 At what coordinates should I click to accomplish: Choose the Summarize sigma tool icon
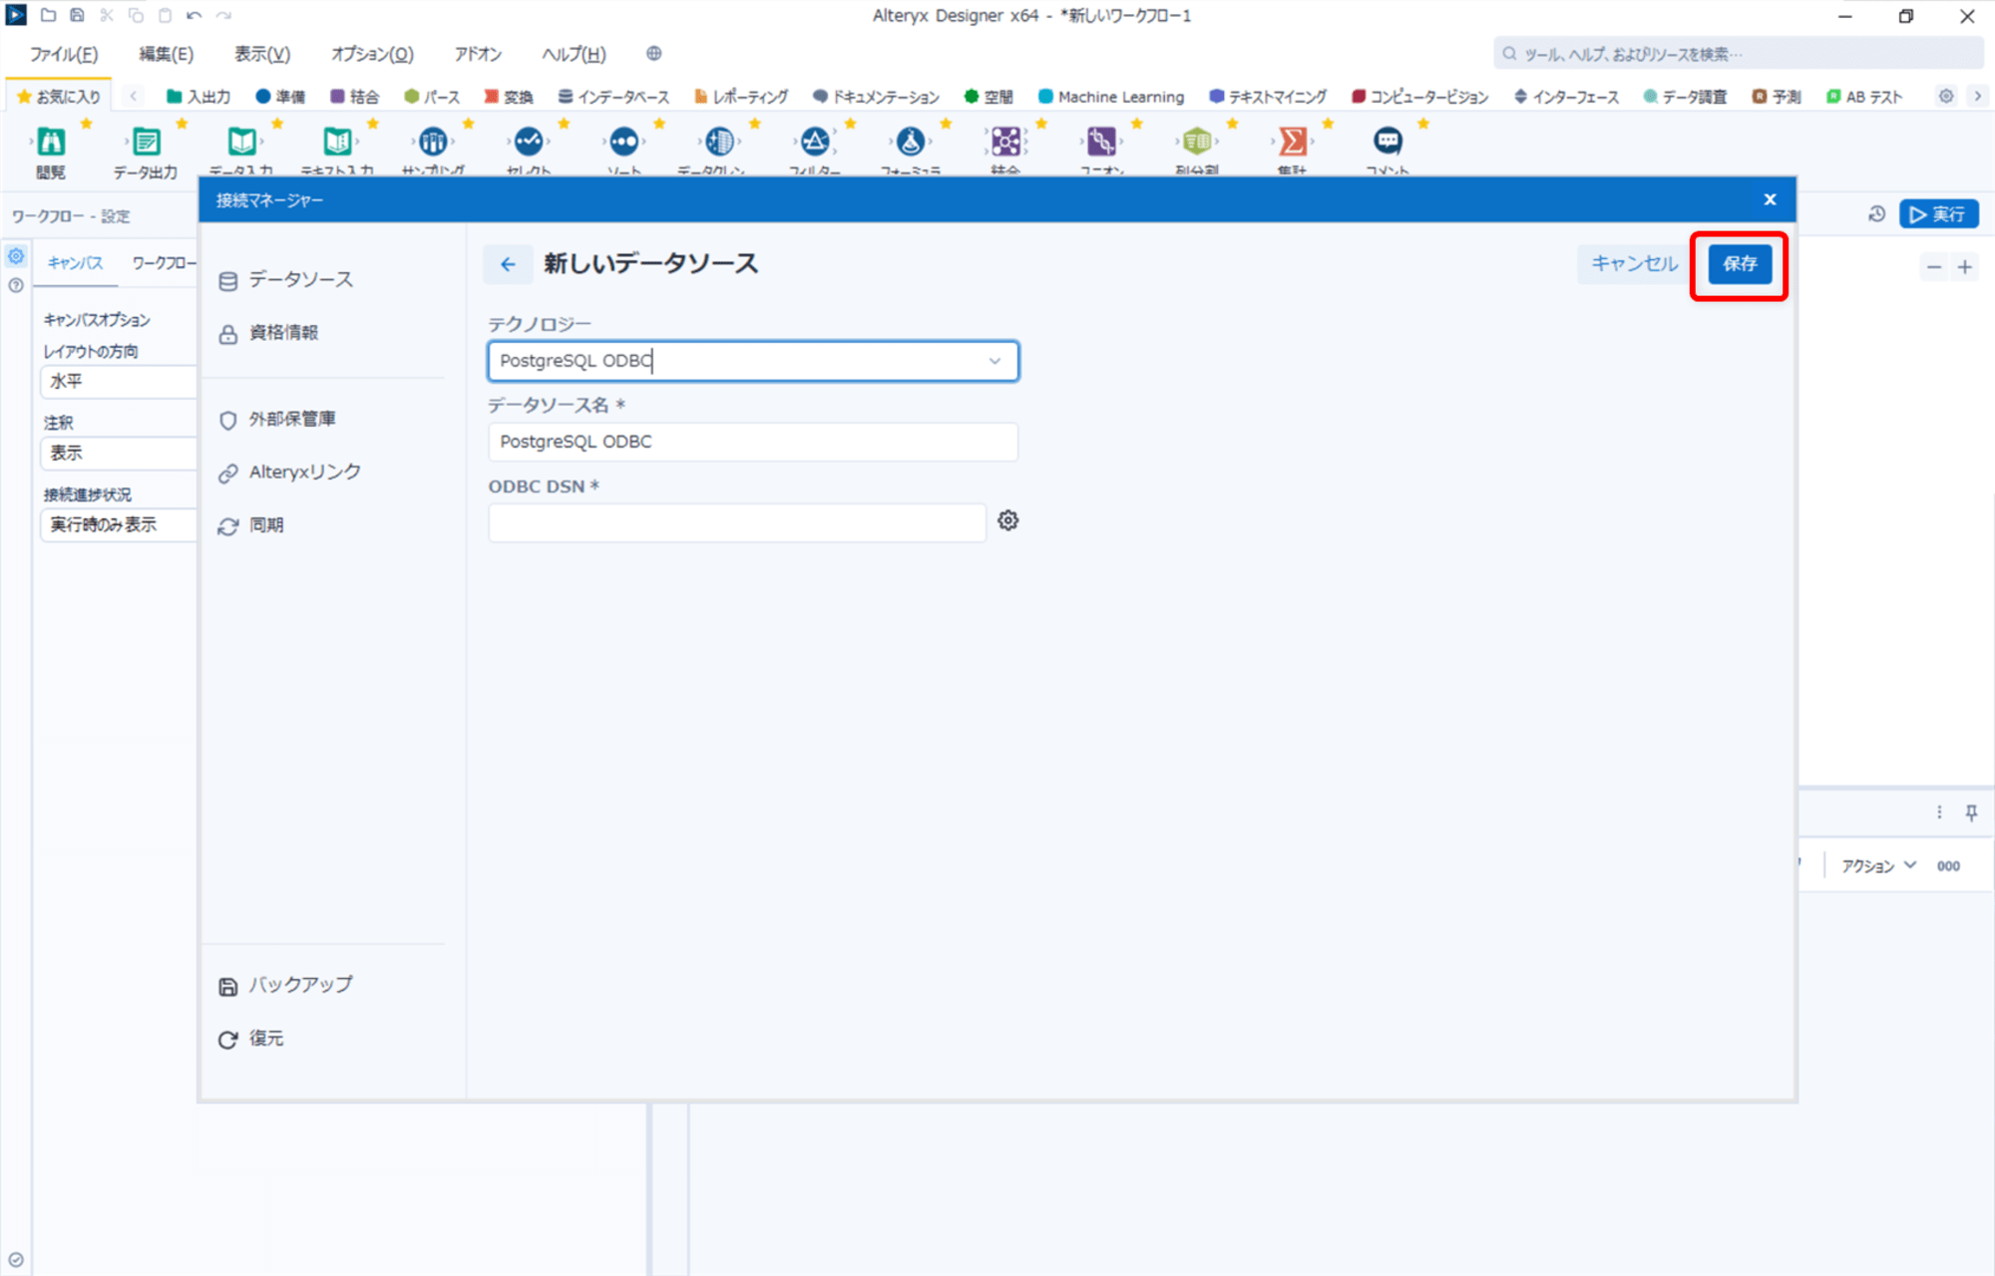click(1293, 142)
